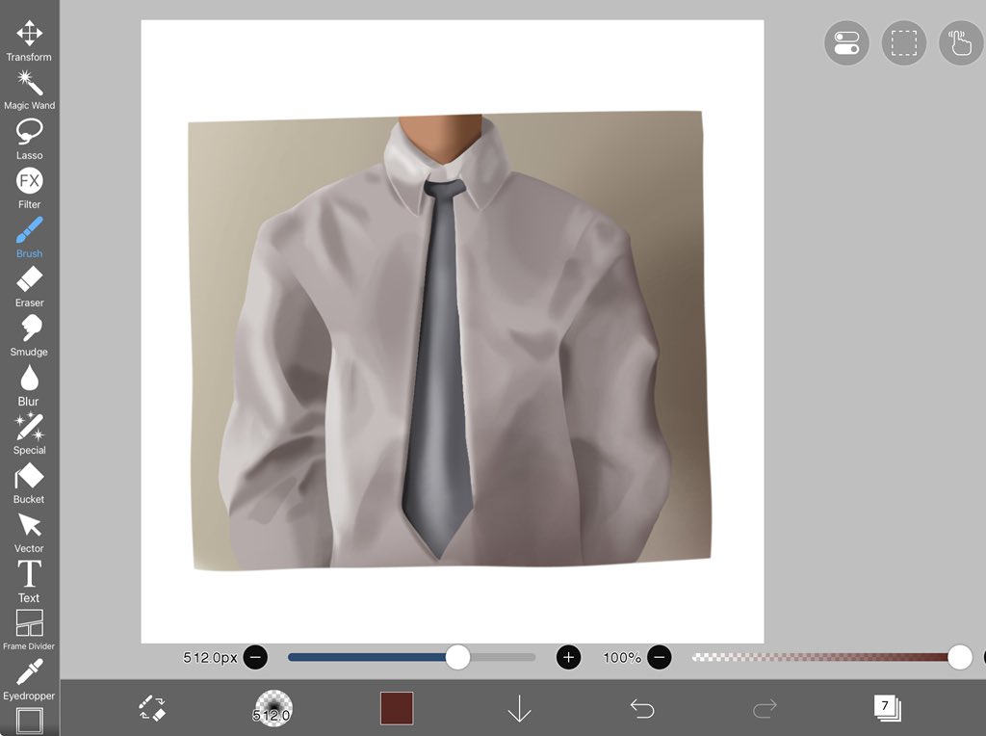The height and width of the screenshot is (736, 986).
Task: Undo the last action
Action: coord(642,708)
